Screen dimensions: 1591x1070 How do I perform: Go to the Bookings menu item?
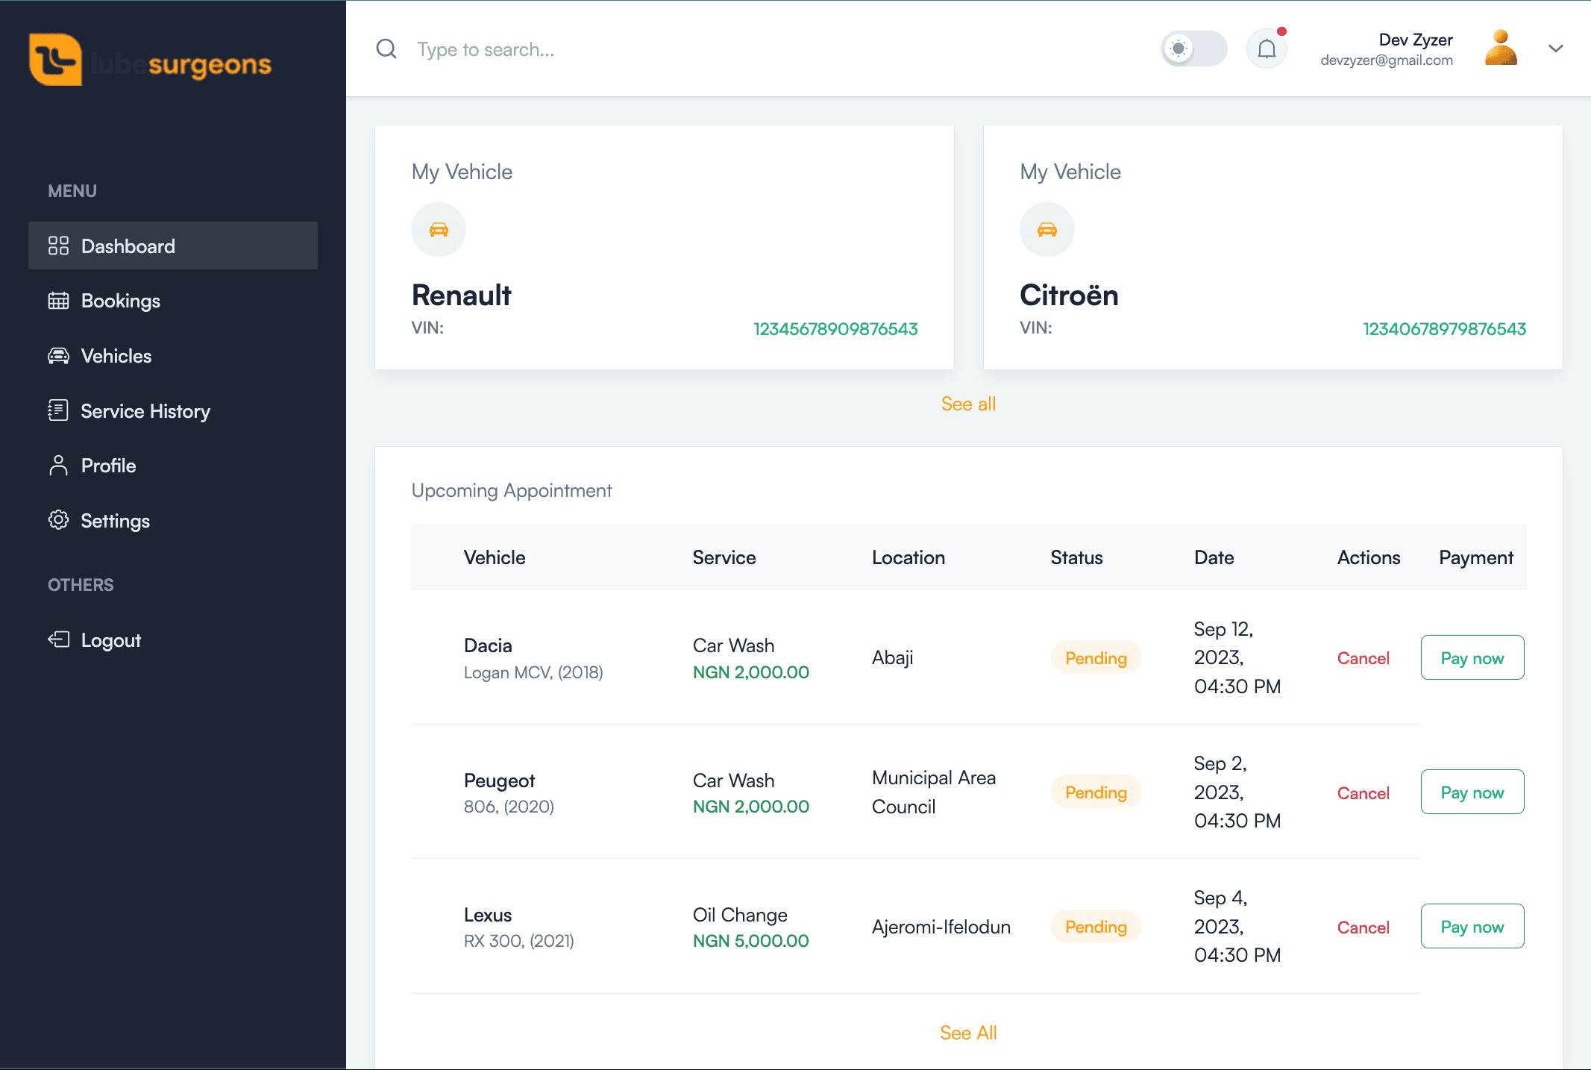[x=173, y=301]
